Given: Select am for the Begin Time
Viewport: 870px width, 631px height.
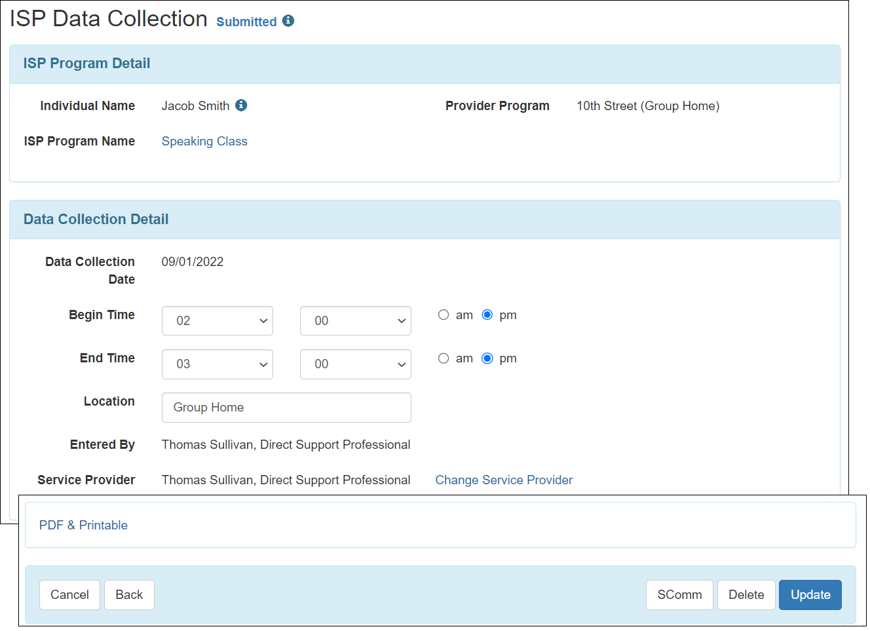Looking at the screenshot, I should pyautogui.click(x=444, y=315).
